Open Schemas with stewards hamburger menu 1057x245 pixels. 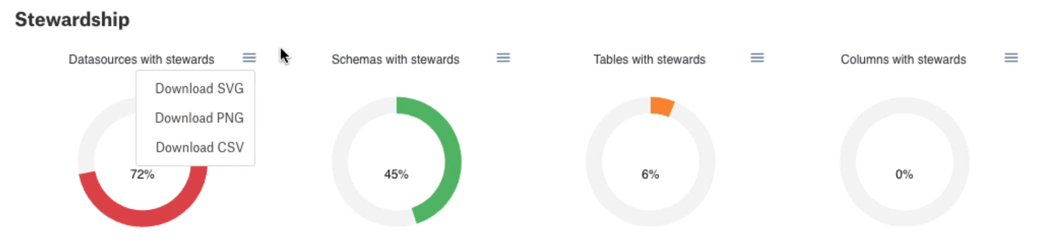coord(503,58)
